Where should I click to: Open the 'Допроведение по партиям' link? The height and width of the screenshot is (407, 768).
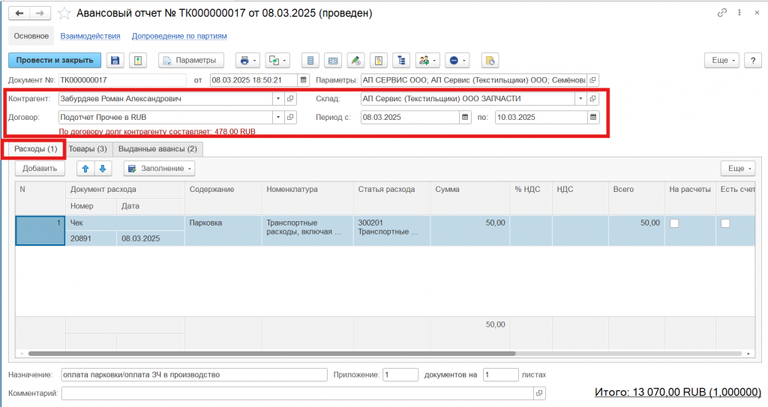(x=179, y=35)
